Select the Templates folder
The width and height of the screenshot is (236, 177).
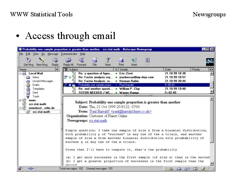[x=38, y=89]
